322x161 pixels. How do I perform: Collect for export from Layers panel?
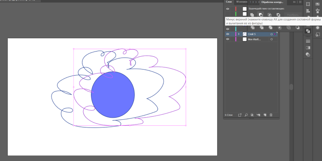240,115
